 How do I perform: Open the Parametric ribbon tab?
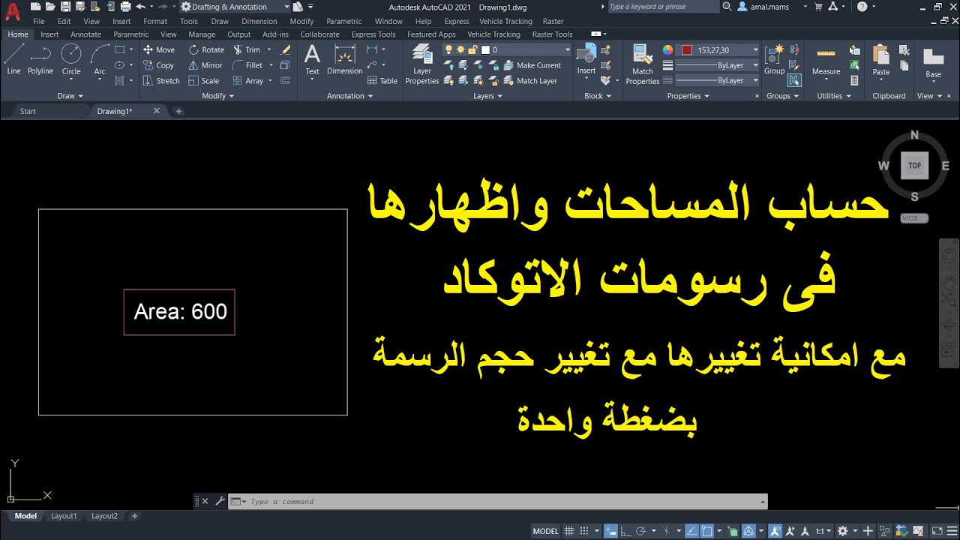pyautogui.click(x=131, y=34)
